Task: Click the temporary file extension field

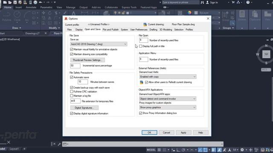Action: [76, 101]
